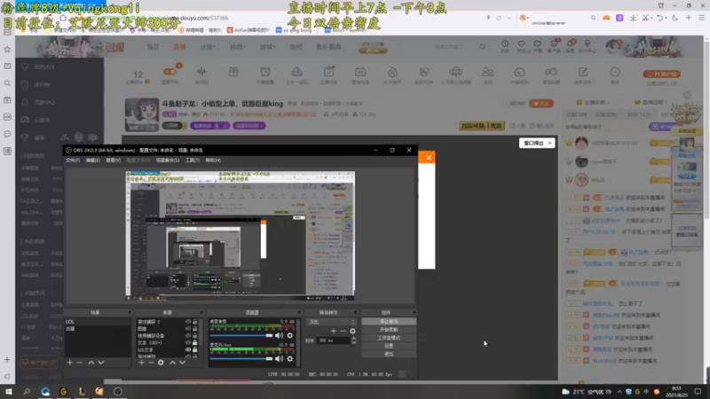Click the 工作室模式 studio mode button
This screenshot has width=710, height=399.
pyautogui.click(x=389, y=338)
